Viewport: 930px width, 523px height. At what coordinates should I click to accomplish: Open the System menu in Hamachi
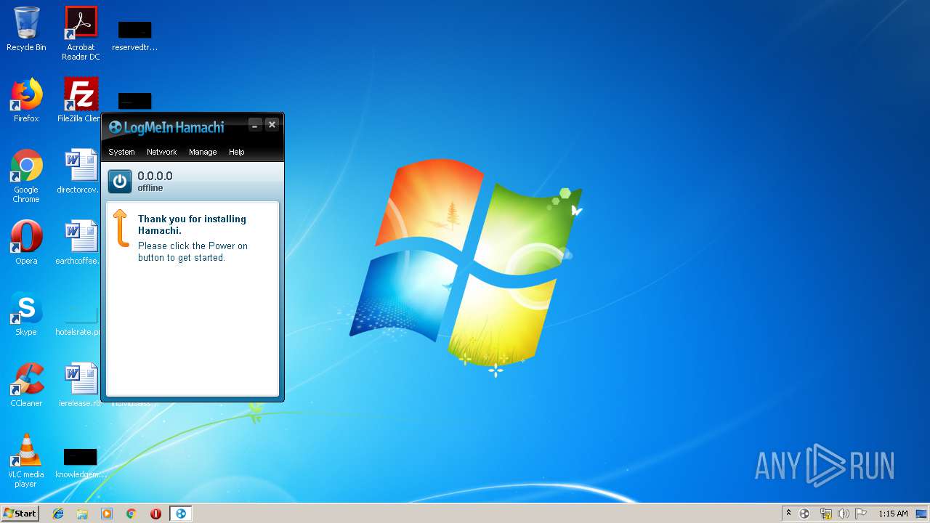click(121, 152)
